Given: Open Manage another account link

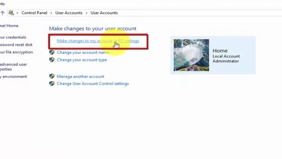Looking at the screenshot, I should pyautogui.click(x=80, y=76).
